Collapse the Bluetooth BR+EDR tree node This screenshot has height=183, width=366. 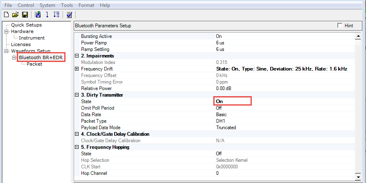tap(14, 57)
